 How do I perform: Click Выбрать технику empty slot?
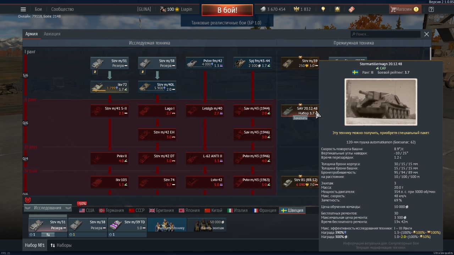167,225
